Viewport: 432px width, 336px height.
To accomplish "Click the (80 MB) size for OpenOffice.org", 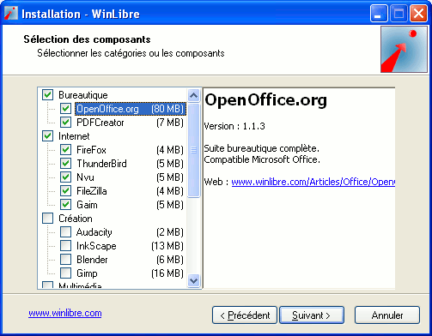I will 167,109.
